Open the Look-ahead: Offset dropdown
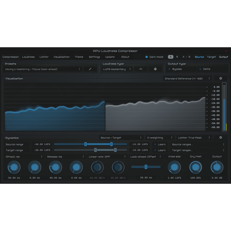Screen dimensions: 231x231 (x=146, y=157)
